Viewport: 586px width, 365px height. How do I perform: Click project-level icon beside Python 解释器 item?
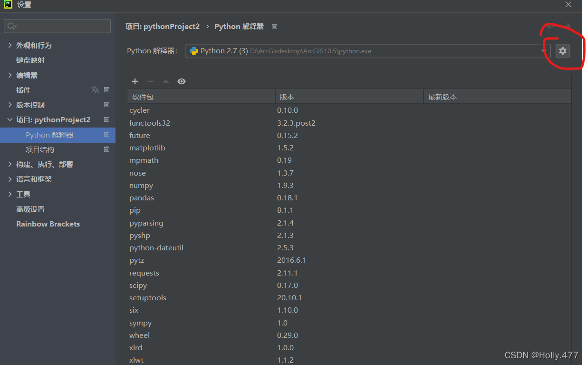tap(107, 135)
